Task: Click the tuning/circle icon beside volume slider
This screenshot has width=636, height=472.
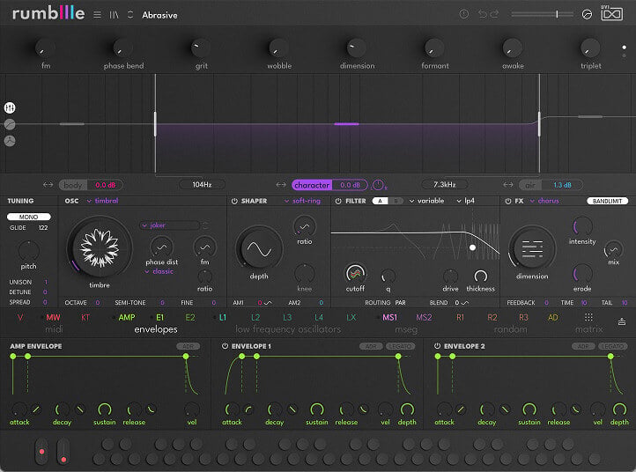Action: (587, 15)
